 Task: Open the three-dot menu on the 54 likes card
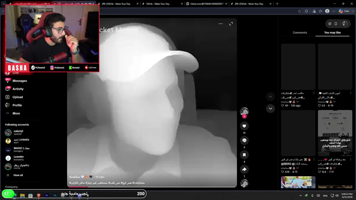pos(351,93)
